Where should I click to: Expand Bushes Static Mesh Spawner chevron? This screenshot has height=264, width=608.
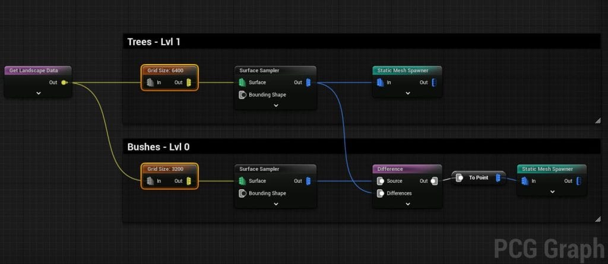point(552,192)
